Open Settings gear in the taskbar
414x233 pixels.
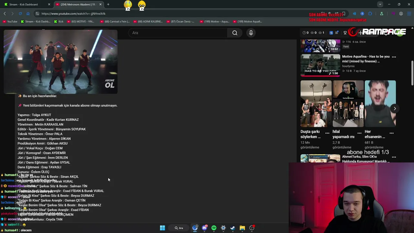point(223,228)
